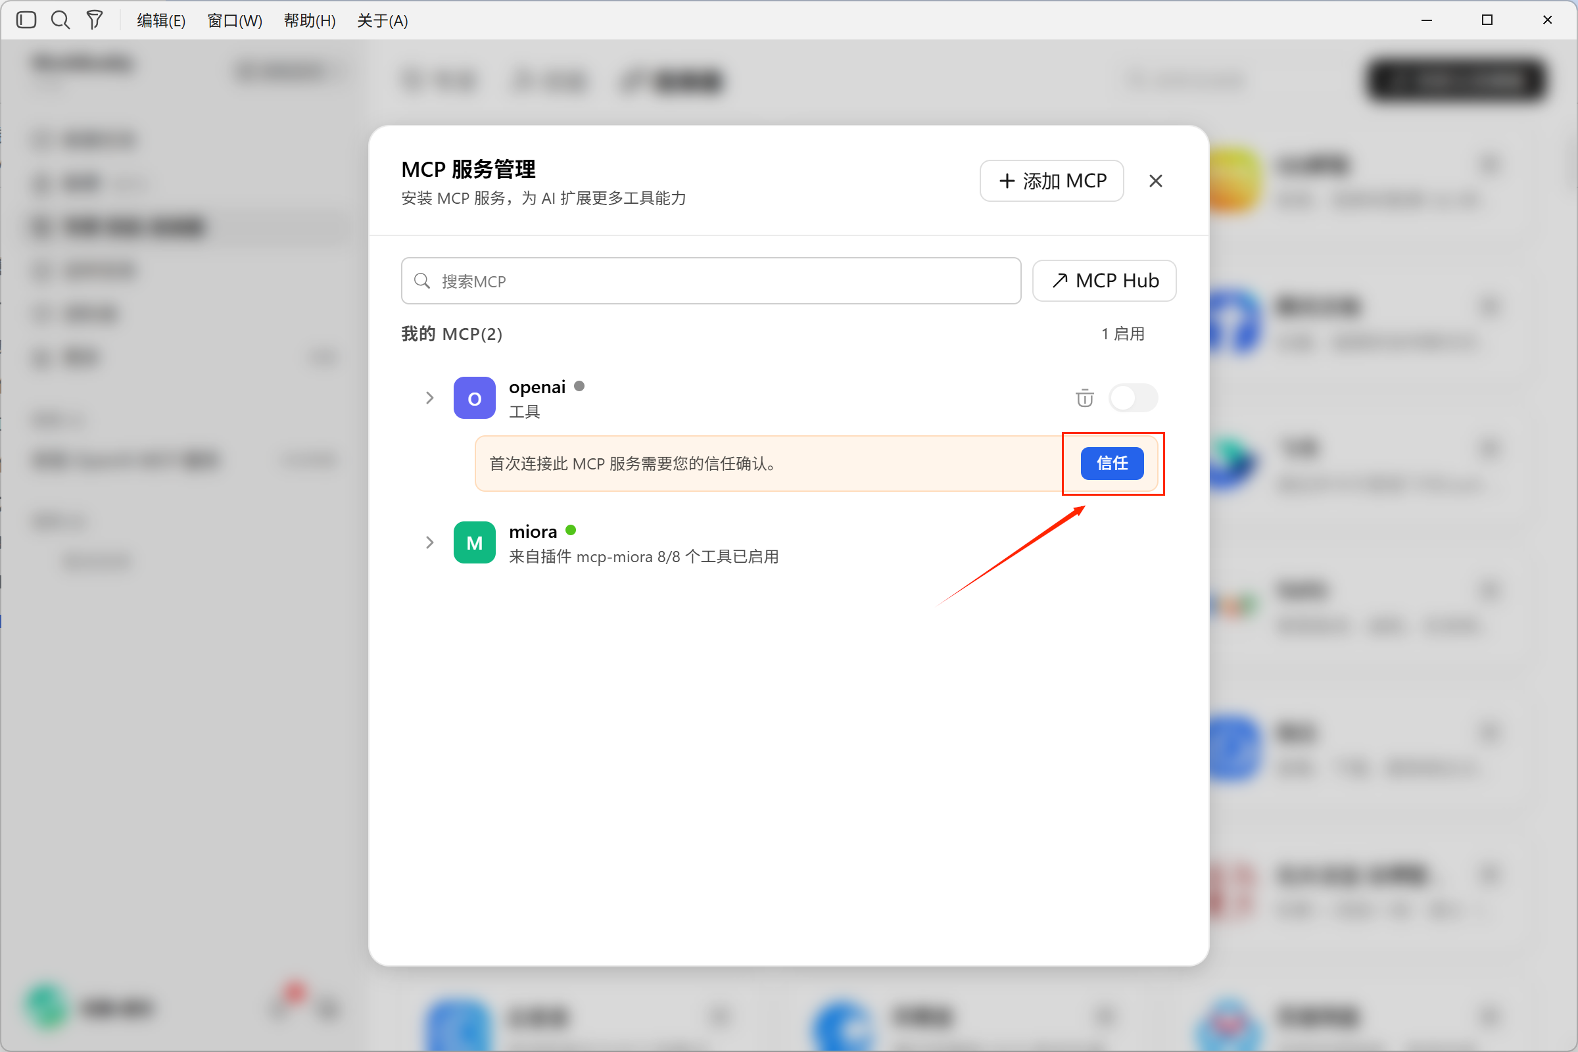Open the 关于(A) menu
The height and width of the screenshot is (1052, 1578).
[383, 21]
